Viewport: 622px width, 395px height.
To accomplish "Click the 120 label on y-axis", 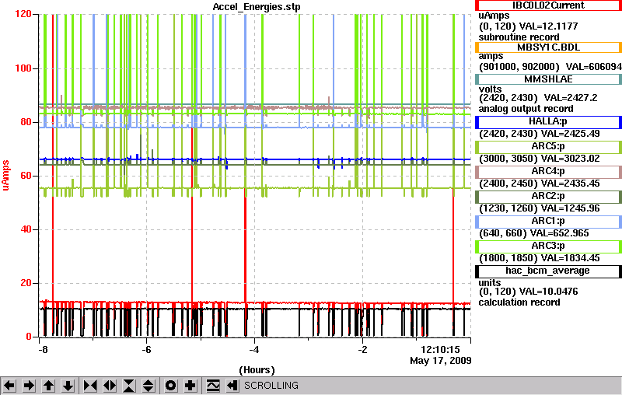I will pyautogui.click(x=23, y=14).
